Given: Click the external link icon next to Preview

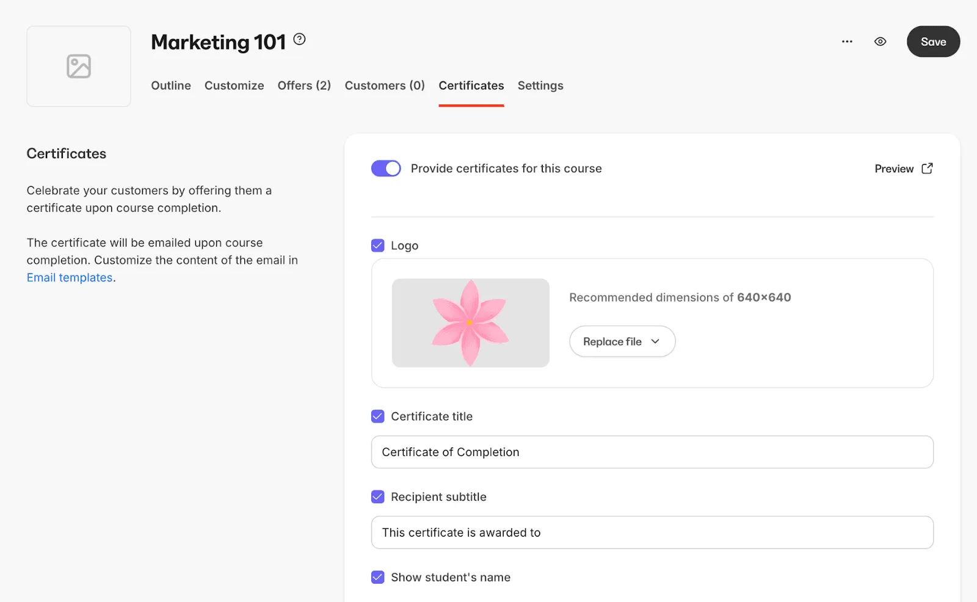Looking at the screenshot, I should [927, 169].
